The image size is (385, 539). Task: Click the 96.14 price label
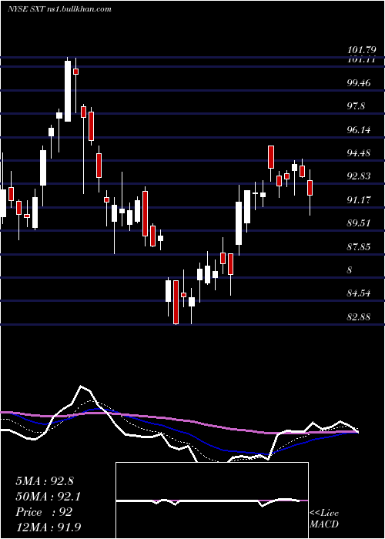pyautogui.click(x=359, y=130)
